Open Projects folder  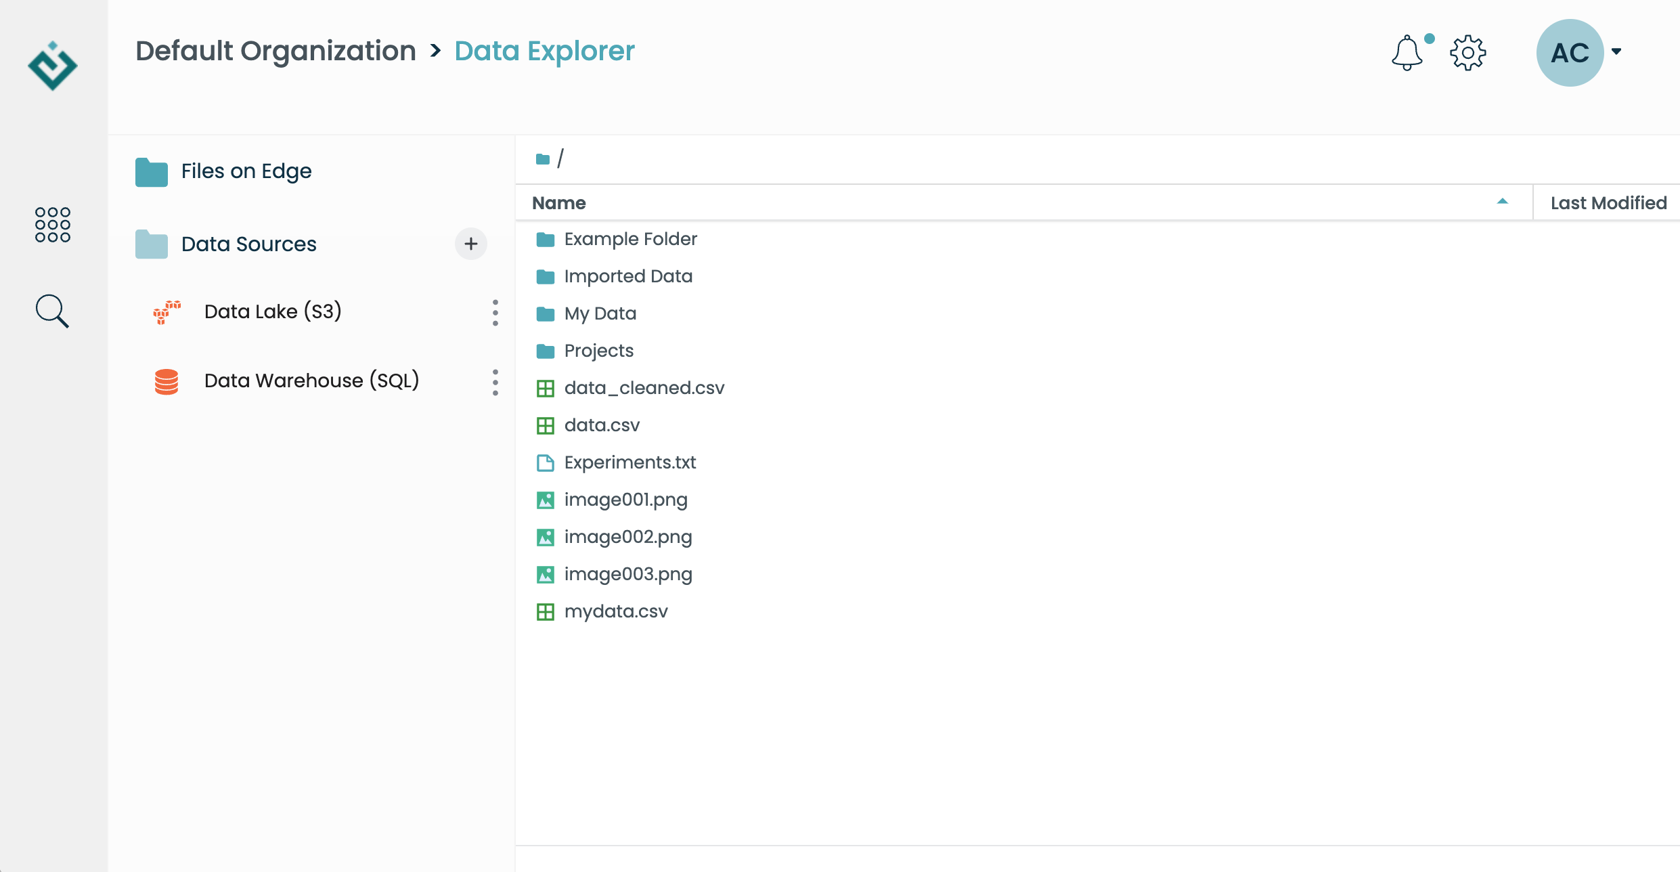click(599, 351)
